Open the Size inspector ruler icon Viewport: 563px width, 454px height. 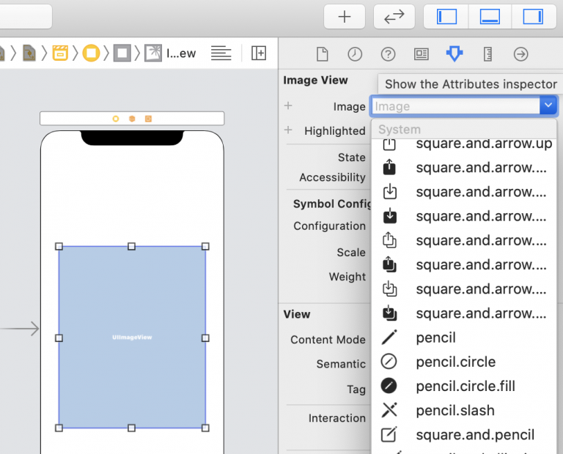[x=487, y=54]
